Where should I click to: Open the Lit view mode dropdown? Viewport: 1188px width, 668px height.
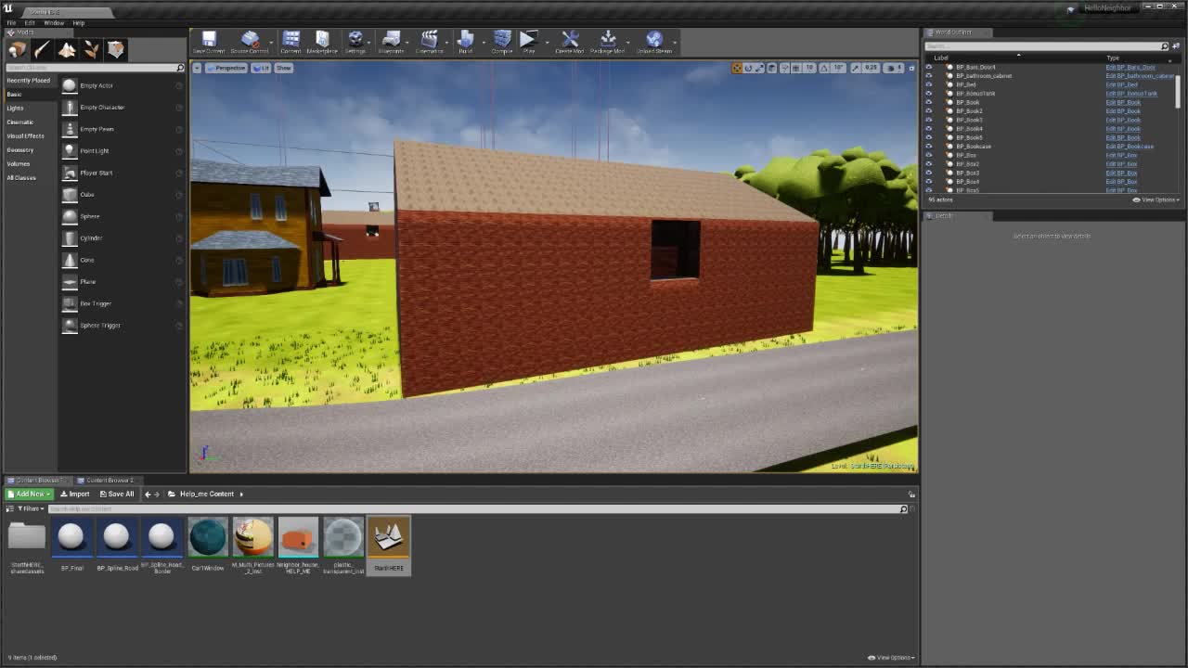(261, 68)
